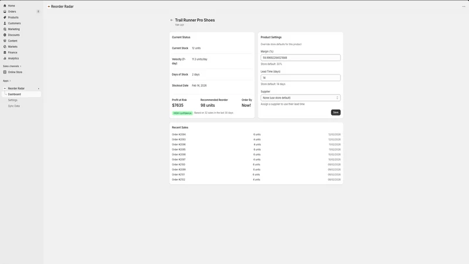Click the Current Stock value 12 units
The image size is (469, 264).
pos(196,48)
